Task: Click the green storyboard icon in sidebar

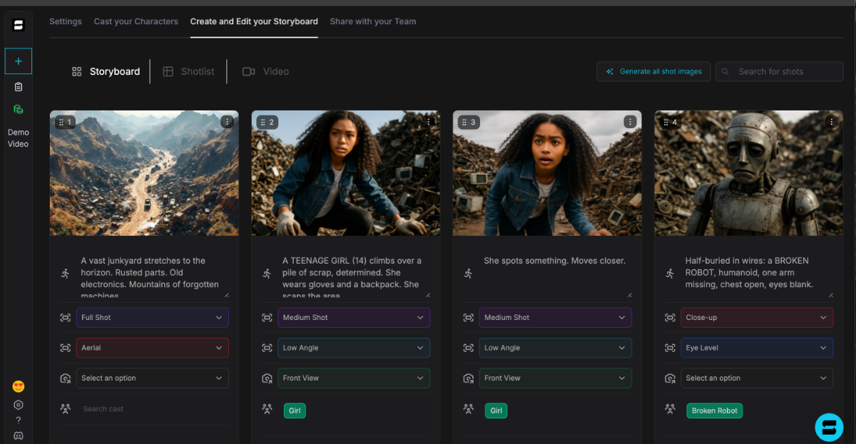Action: pos(19,110)
